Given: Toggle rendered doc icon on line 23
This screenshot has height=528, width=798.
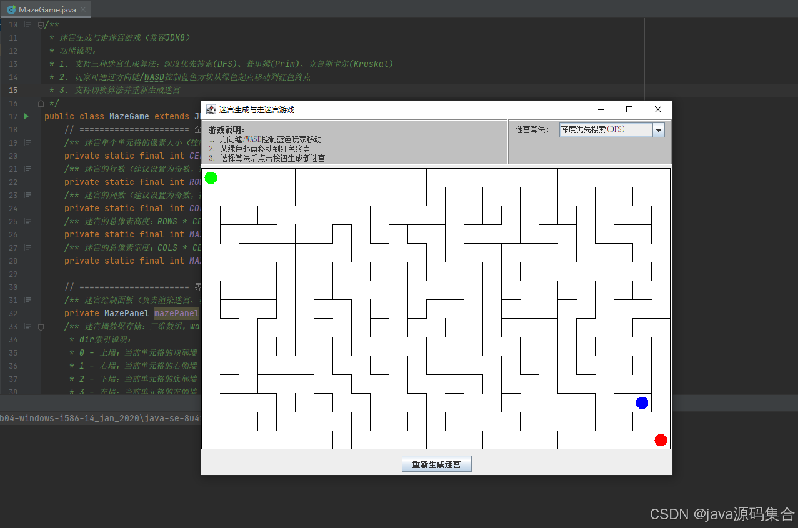Looking at the screenshot, I should click(27, 195).
